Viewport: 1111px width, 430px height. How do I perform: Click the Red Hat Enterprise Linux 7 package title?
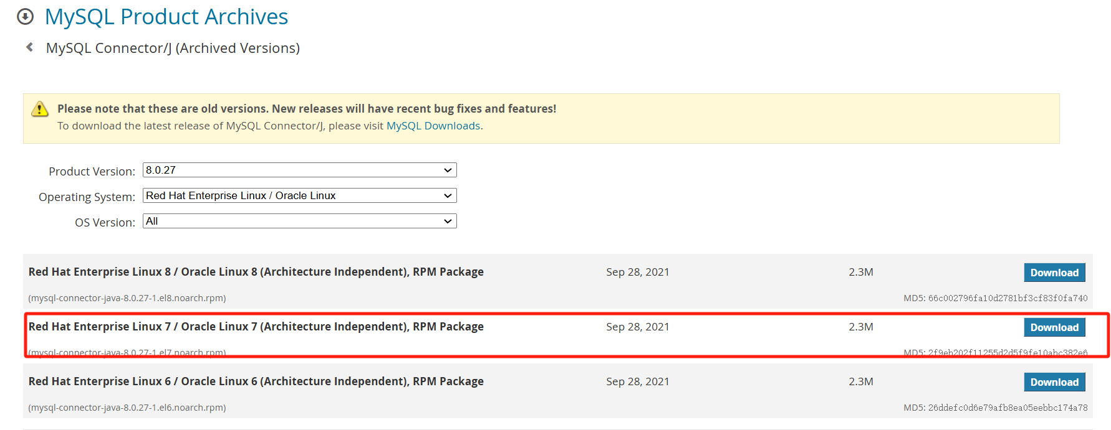click(x=256, y=327)
